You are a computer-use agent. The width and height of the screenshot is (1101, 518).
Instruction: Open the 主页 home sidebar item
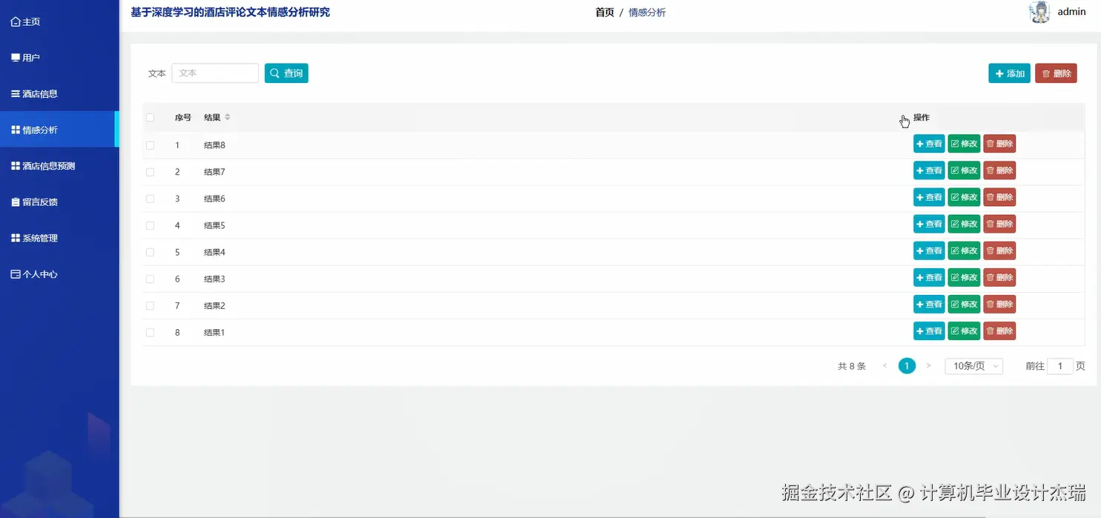59,22
